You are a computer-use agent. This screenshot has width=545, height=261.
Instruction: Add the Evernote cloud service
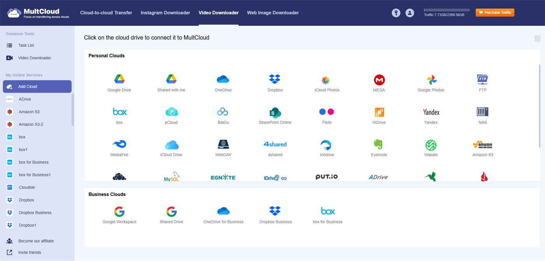pos(379,145)
